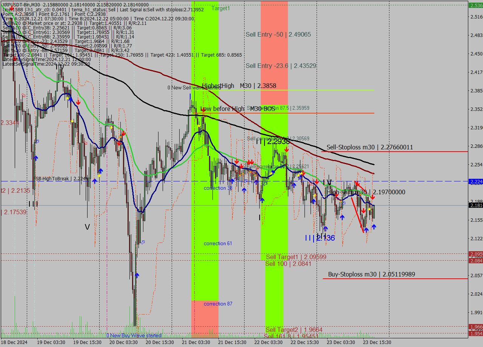Click the red zone beside correction 87
Viewport: 483px width, 347px height.
pos(205,319)
